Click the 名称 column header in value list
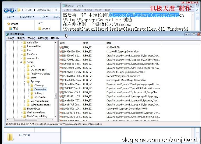Screen dimensions: 201x144 70,43
